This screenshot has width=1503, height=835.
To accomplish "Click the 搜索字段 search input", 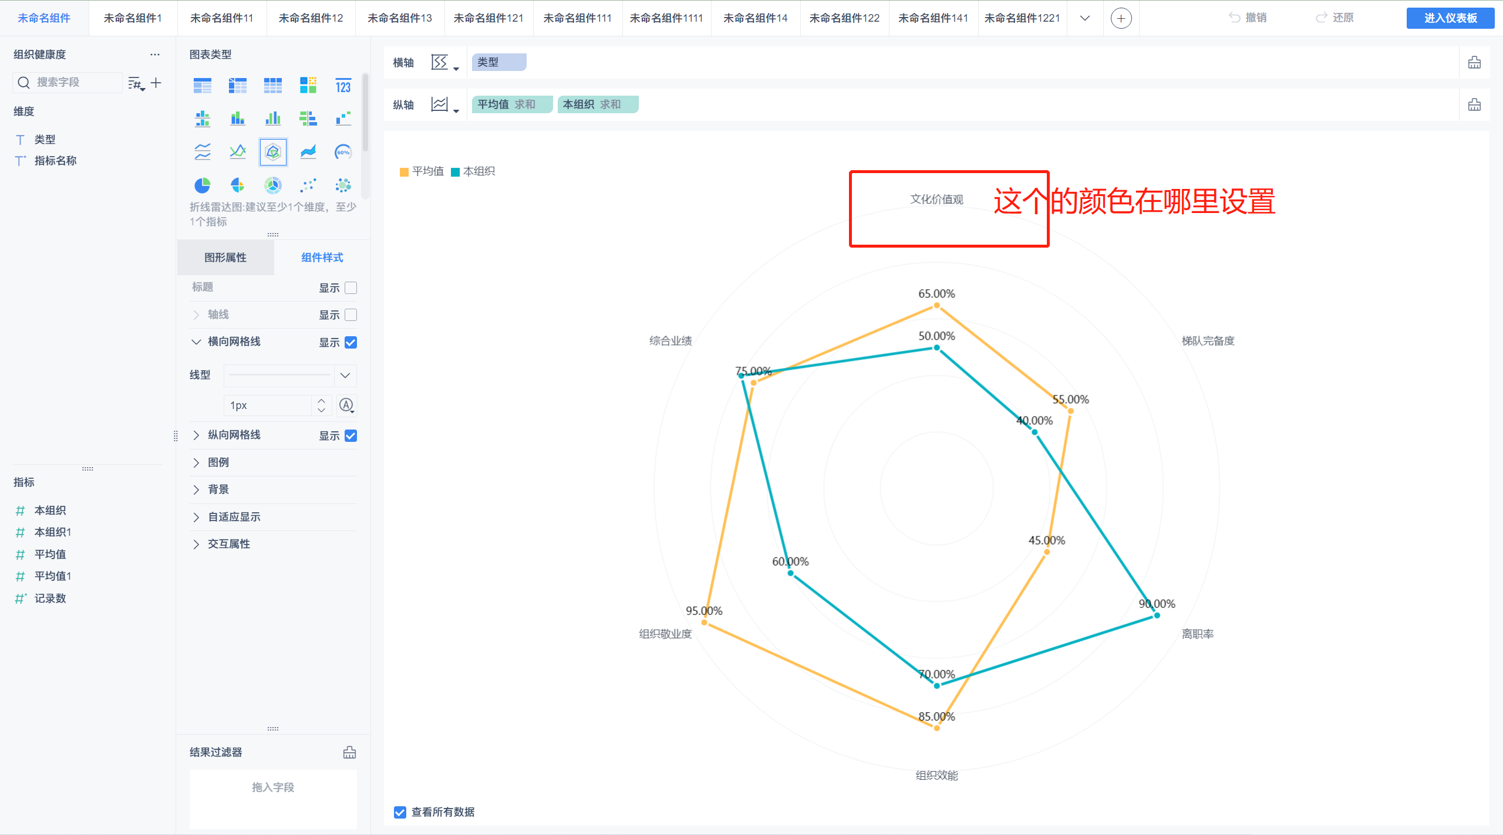I will [x=68, y=83].
